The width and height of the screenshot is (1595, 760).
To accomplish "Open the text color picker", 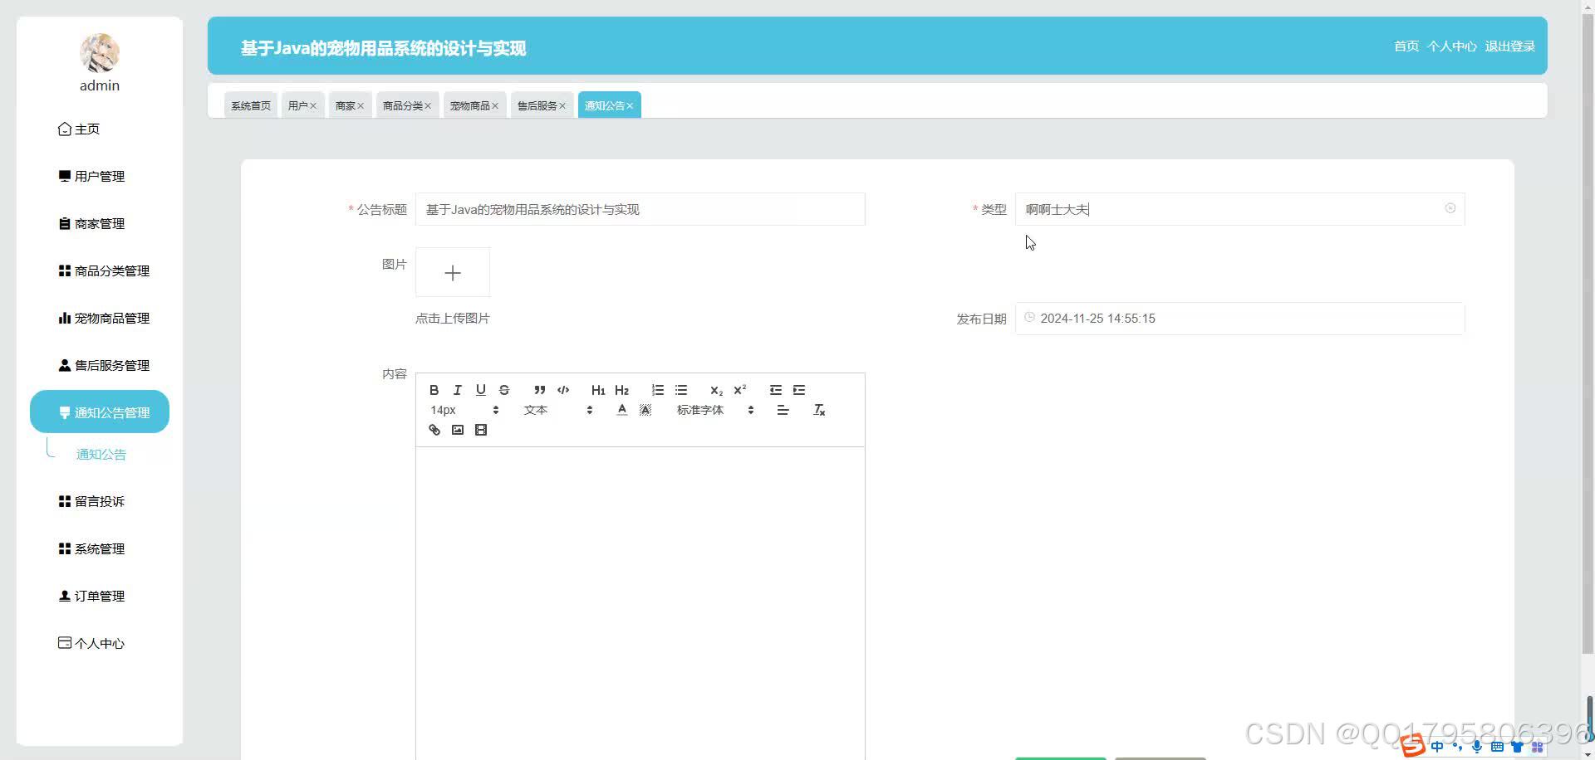I will pyautogui.click(x=621, y=410).
